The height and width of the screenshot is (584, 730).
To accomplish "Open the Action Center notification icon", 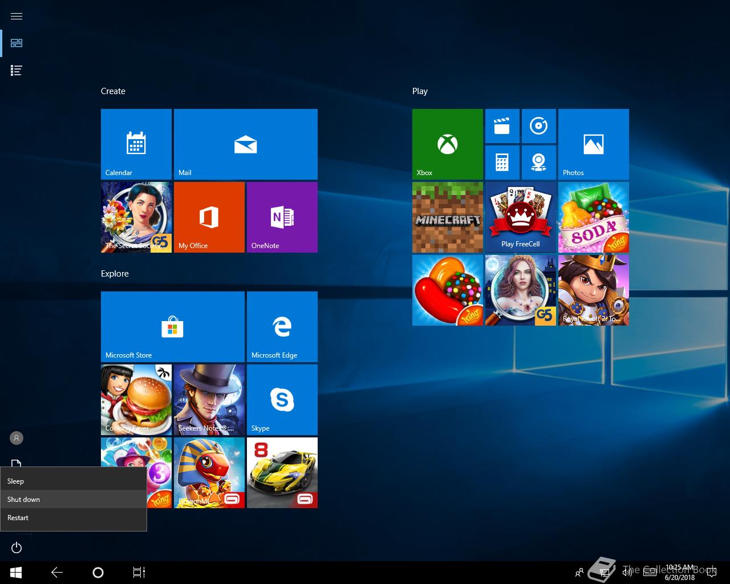I will [711, 573].
